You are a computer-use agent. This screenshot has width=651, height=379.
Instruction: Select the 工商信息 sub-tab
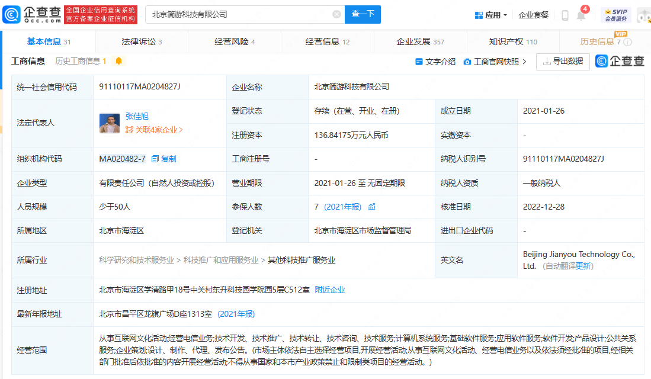tap(28, 62)
